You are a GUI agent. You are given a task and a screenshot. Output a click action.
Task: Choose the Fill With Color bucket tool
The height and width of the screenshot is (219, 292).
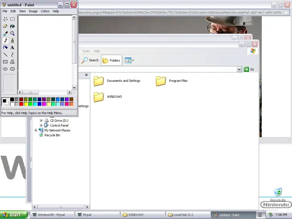click(13, 26)
